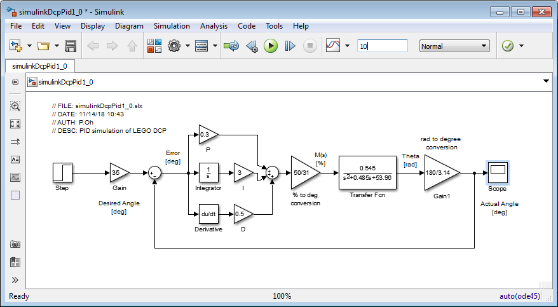
Task: Select the Zoom tool in the palette
Action: point(15,106)
